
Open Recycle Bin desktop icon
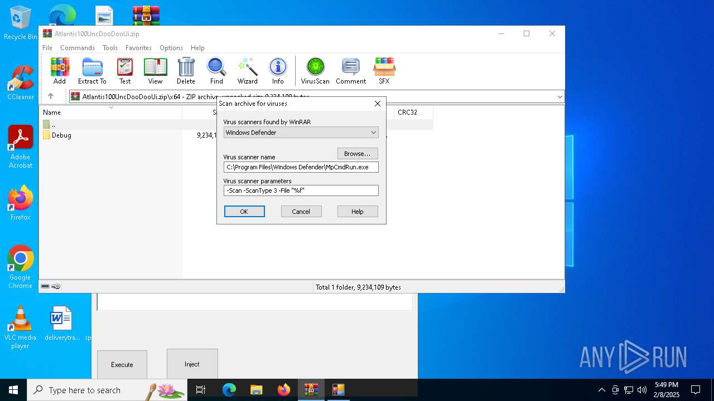coord(21,23)
